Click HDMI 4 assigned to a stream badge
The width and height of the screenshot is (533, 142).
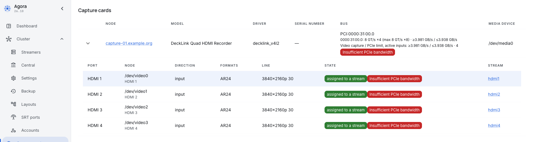(x=346, y=126)
